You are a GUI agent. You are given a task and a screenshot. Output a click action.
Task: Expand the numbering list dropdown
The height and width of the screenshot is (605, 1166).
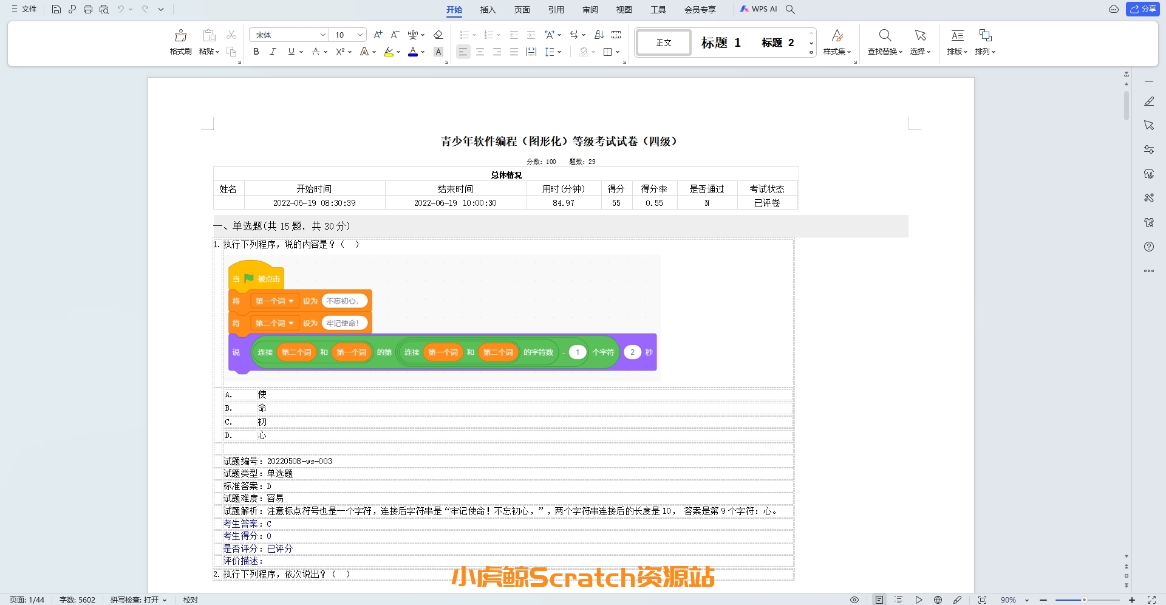tap(499, 35)
